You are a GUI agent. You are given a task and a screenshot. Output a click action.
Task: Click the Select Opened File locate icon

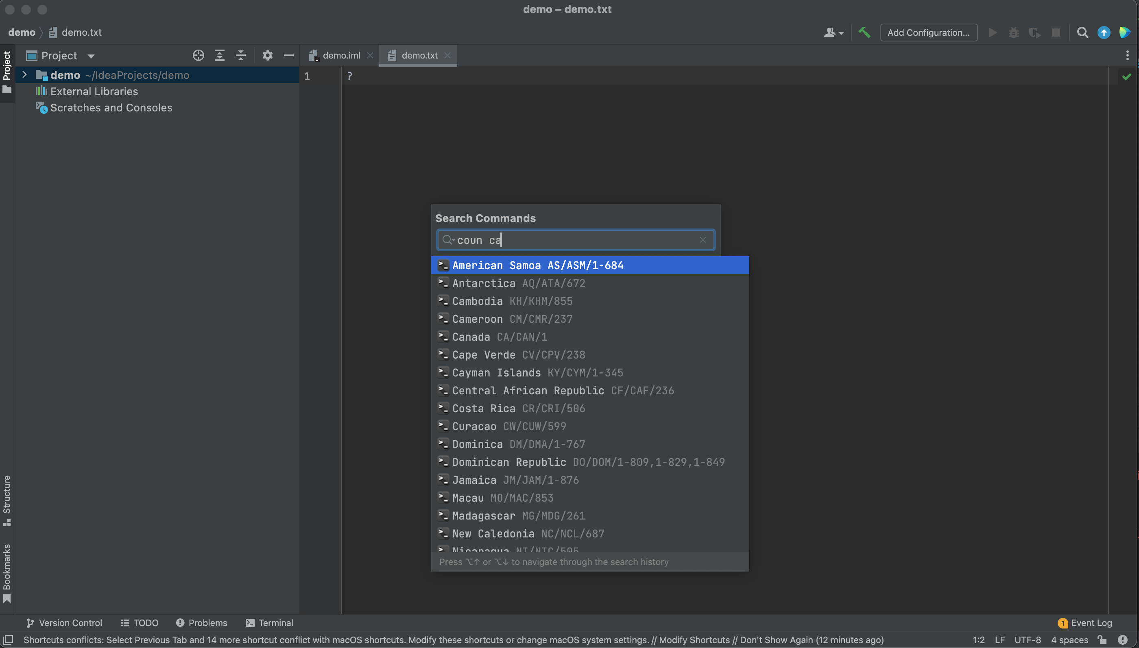(x=198, y=56)
